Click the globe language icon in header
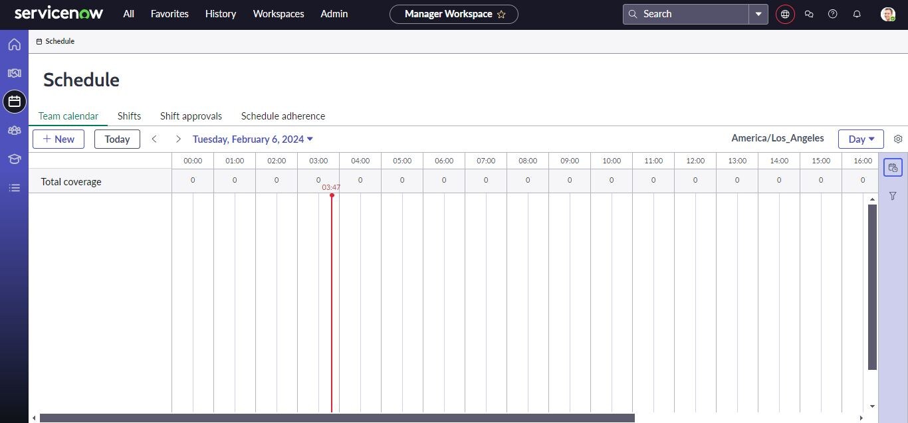 click(785, 13)
